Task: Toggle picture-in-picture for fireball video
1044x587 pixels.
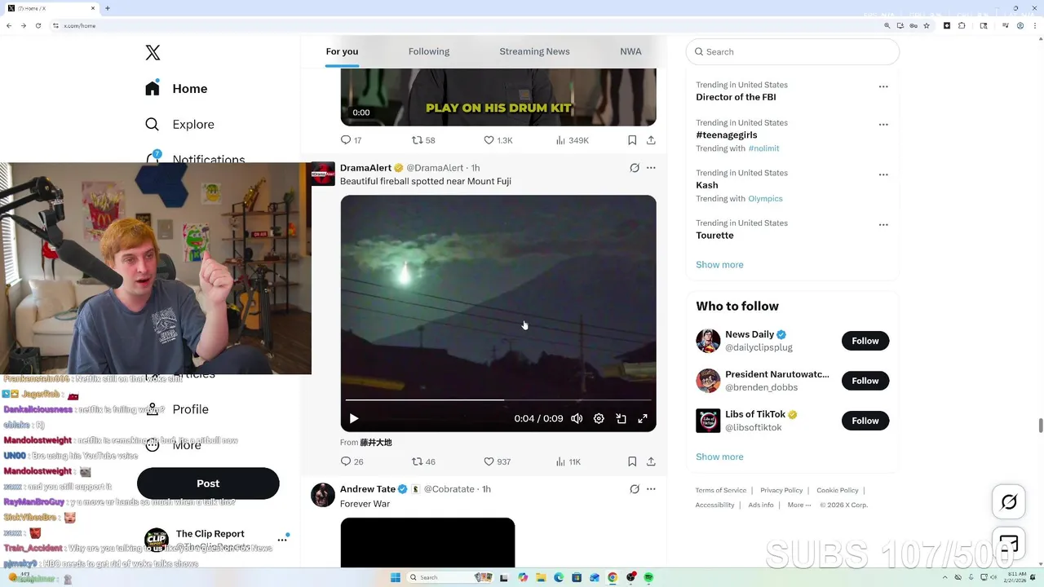Action: pyautogui.click(x=621, y=418)
